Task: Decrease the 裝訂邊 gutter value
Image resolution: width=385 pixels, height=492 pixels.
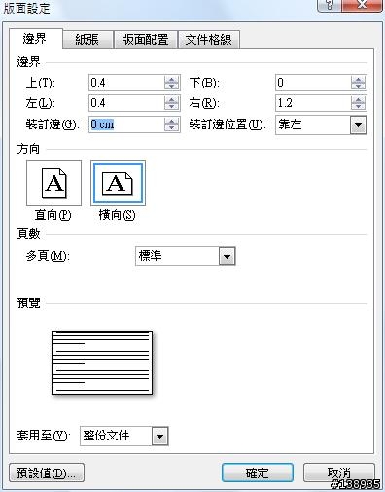Action: click(x=172, y=128)
